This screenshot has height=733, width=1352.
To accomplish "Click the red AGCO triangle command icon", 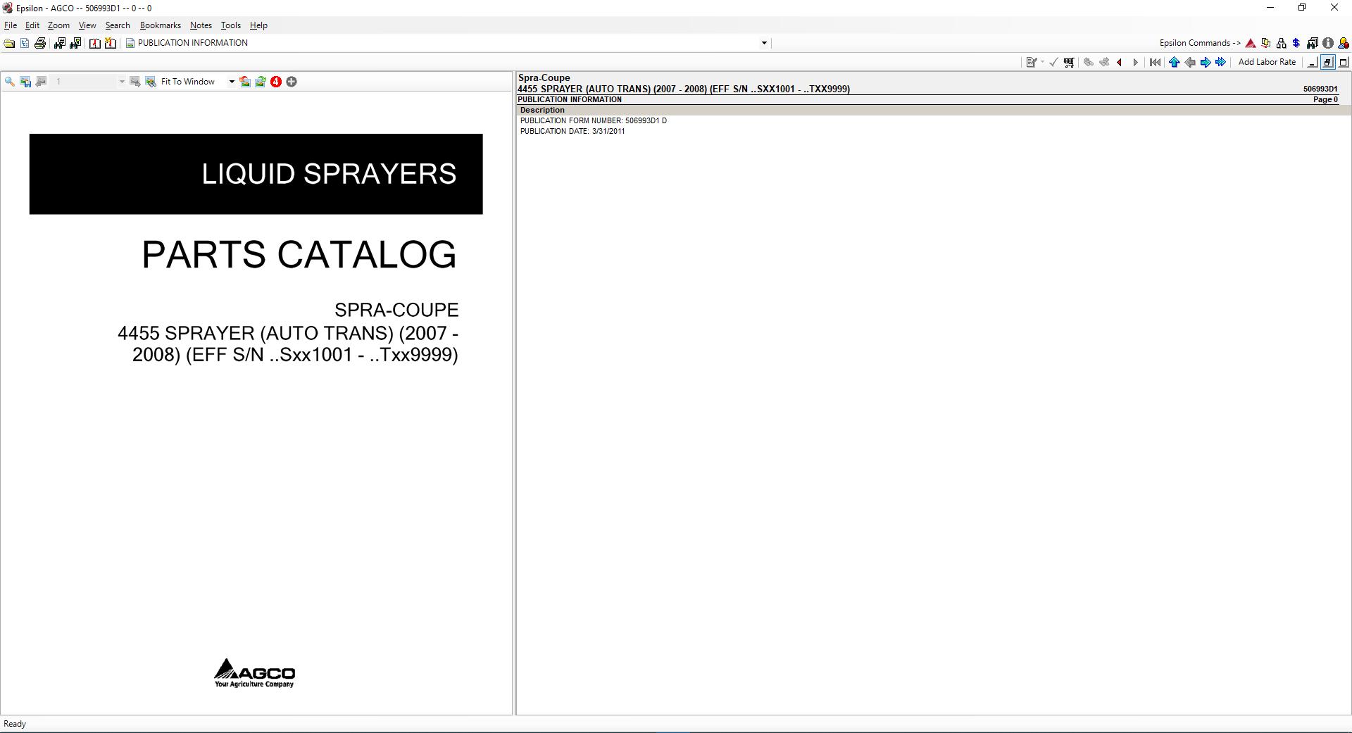I will [1251, 43].
